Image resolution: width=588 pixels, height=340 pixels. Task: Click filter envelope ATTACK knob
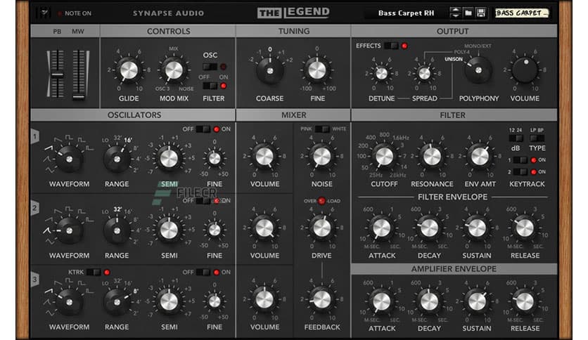[x=381, y=228]
